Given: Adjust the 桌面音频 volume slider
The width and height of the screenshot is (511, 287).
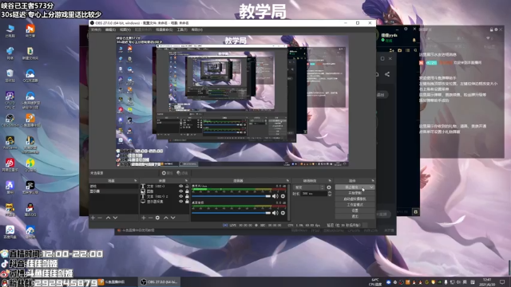Looking at the screenshot, I should coord(231,213).
